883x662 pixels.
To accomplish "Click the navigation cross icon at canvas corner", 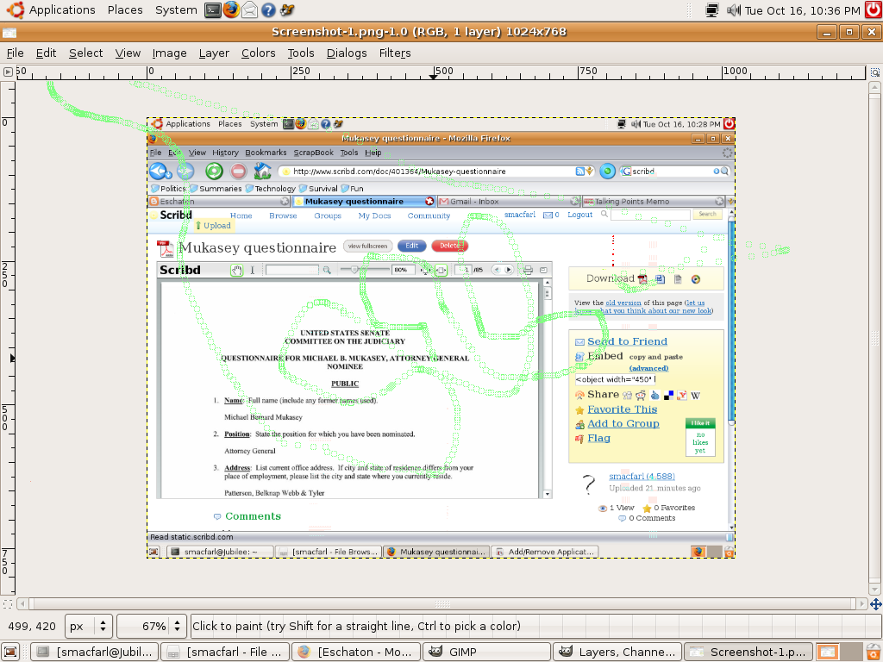I will 875,604.
